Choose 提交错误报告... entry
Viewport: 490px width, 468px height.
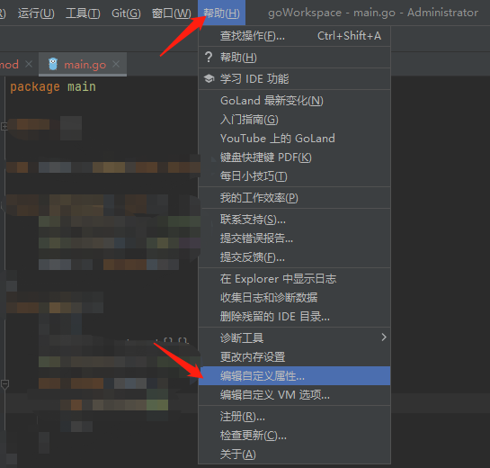pos(294,238)
